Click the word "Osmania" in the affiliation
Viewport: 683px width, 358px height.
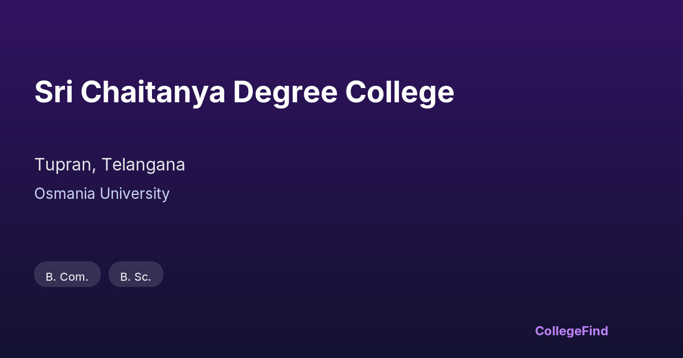click(x=65, y=194)
